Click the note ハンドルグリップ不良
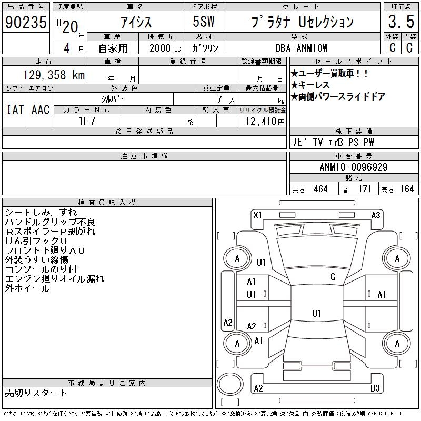This screenshot has height=421, width=421. coord(50,222)
